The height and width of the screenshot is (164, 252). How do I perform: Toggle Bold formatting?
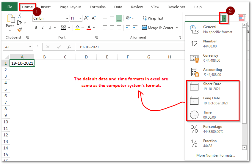(x=36, y=28)
